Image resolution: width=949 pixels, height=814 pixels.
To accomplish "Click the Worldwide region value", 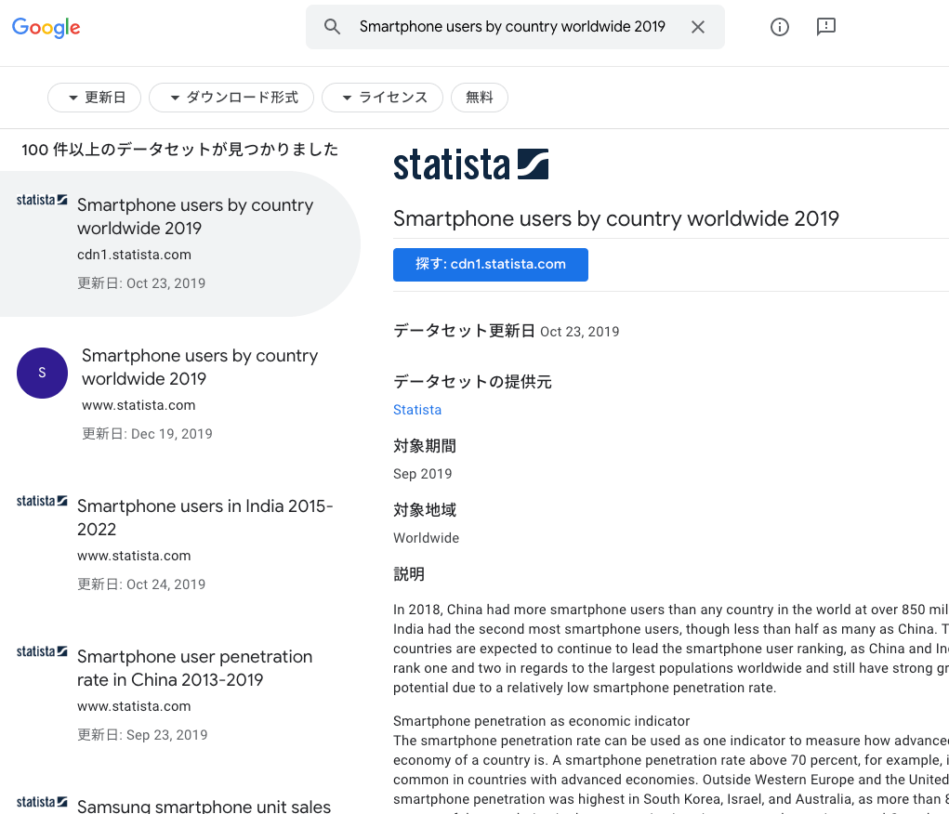I will coord(426,538).
